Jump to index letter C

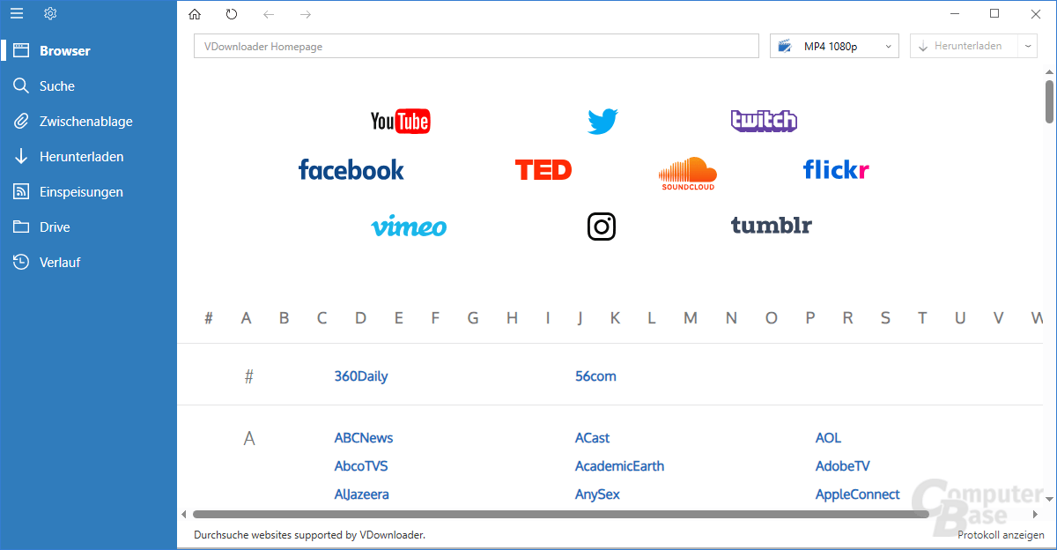pyautogui.click(x=322, y=318)
